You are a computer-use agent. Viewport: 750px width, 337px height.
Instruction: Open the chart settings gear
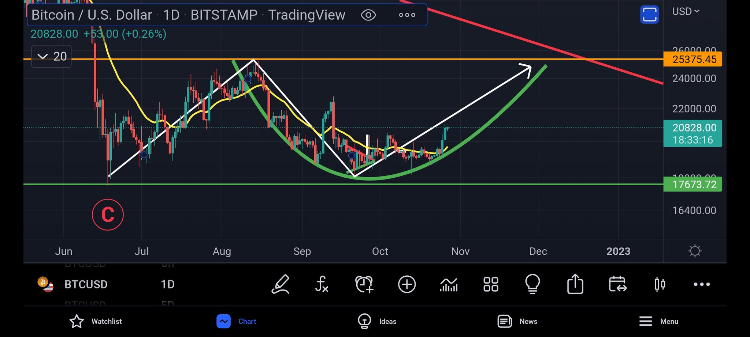694,251
